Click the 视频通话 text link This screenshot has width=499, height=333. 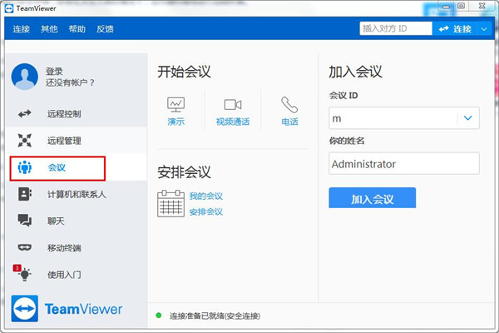(x=233, y=122)
